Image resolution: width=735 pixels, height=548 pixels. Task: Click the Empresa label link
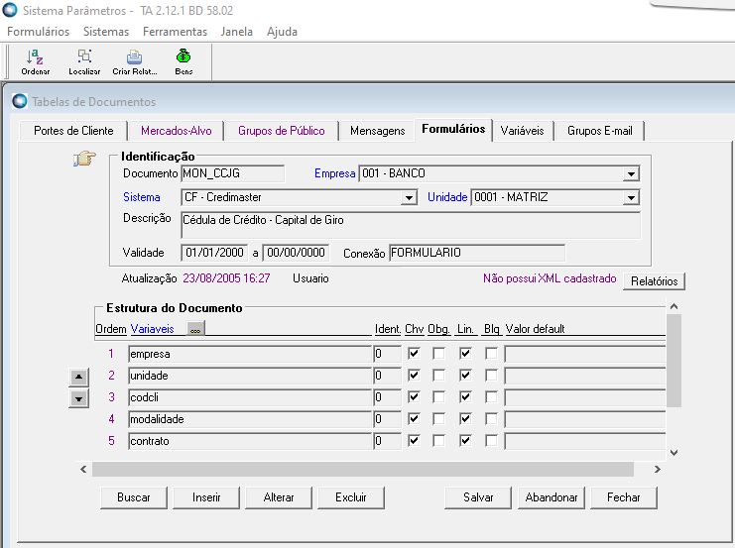pos(334,173)
